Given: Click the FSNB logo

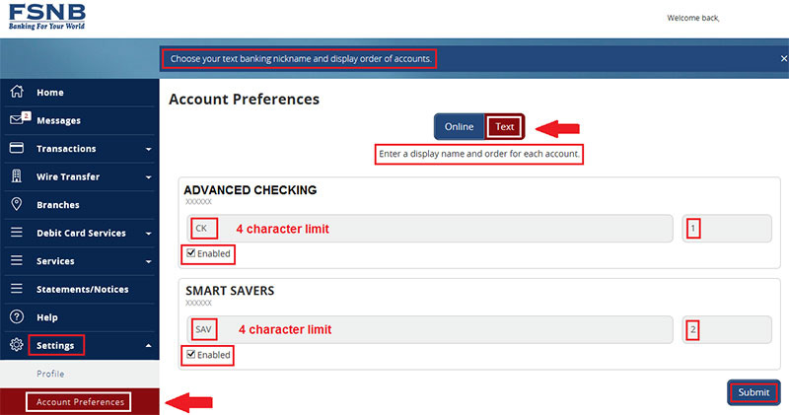Looking at the screenshot, I should (x=46, y=17).
